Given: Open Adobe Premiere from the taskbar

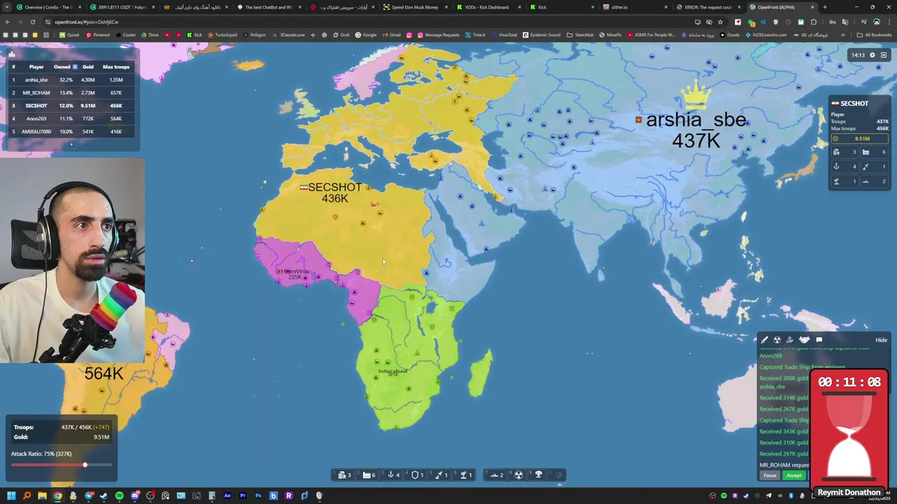Looking at the screenshot, I should point(242,496).
